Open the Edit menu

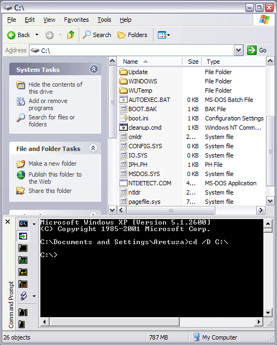30,20
